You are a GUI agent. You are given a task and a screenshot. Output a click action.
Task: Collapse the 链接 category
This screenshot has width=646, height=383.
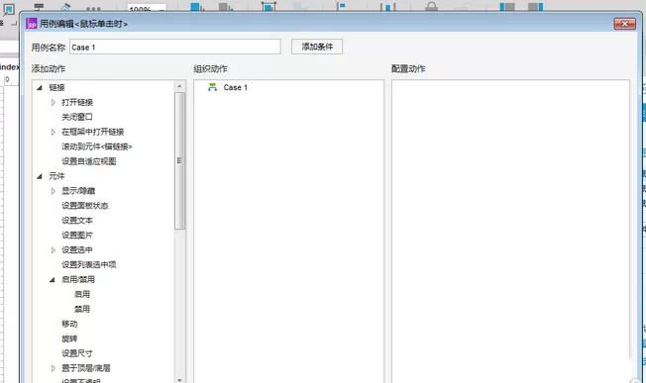(x=40, y=88)
